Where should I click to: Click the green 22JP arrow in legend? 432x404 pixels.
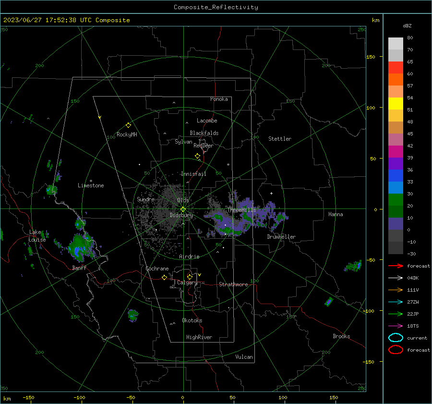point(396,314)
